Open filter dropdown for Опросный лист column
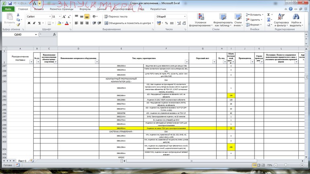 [x=214, y=62]
